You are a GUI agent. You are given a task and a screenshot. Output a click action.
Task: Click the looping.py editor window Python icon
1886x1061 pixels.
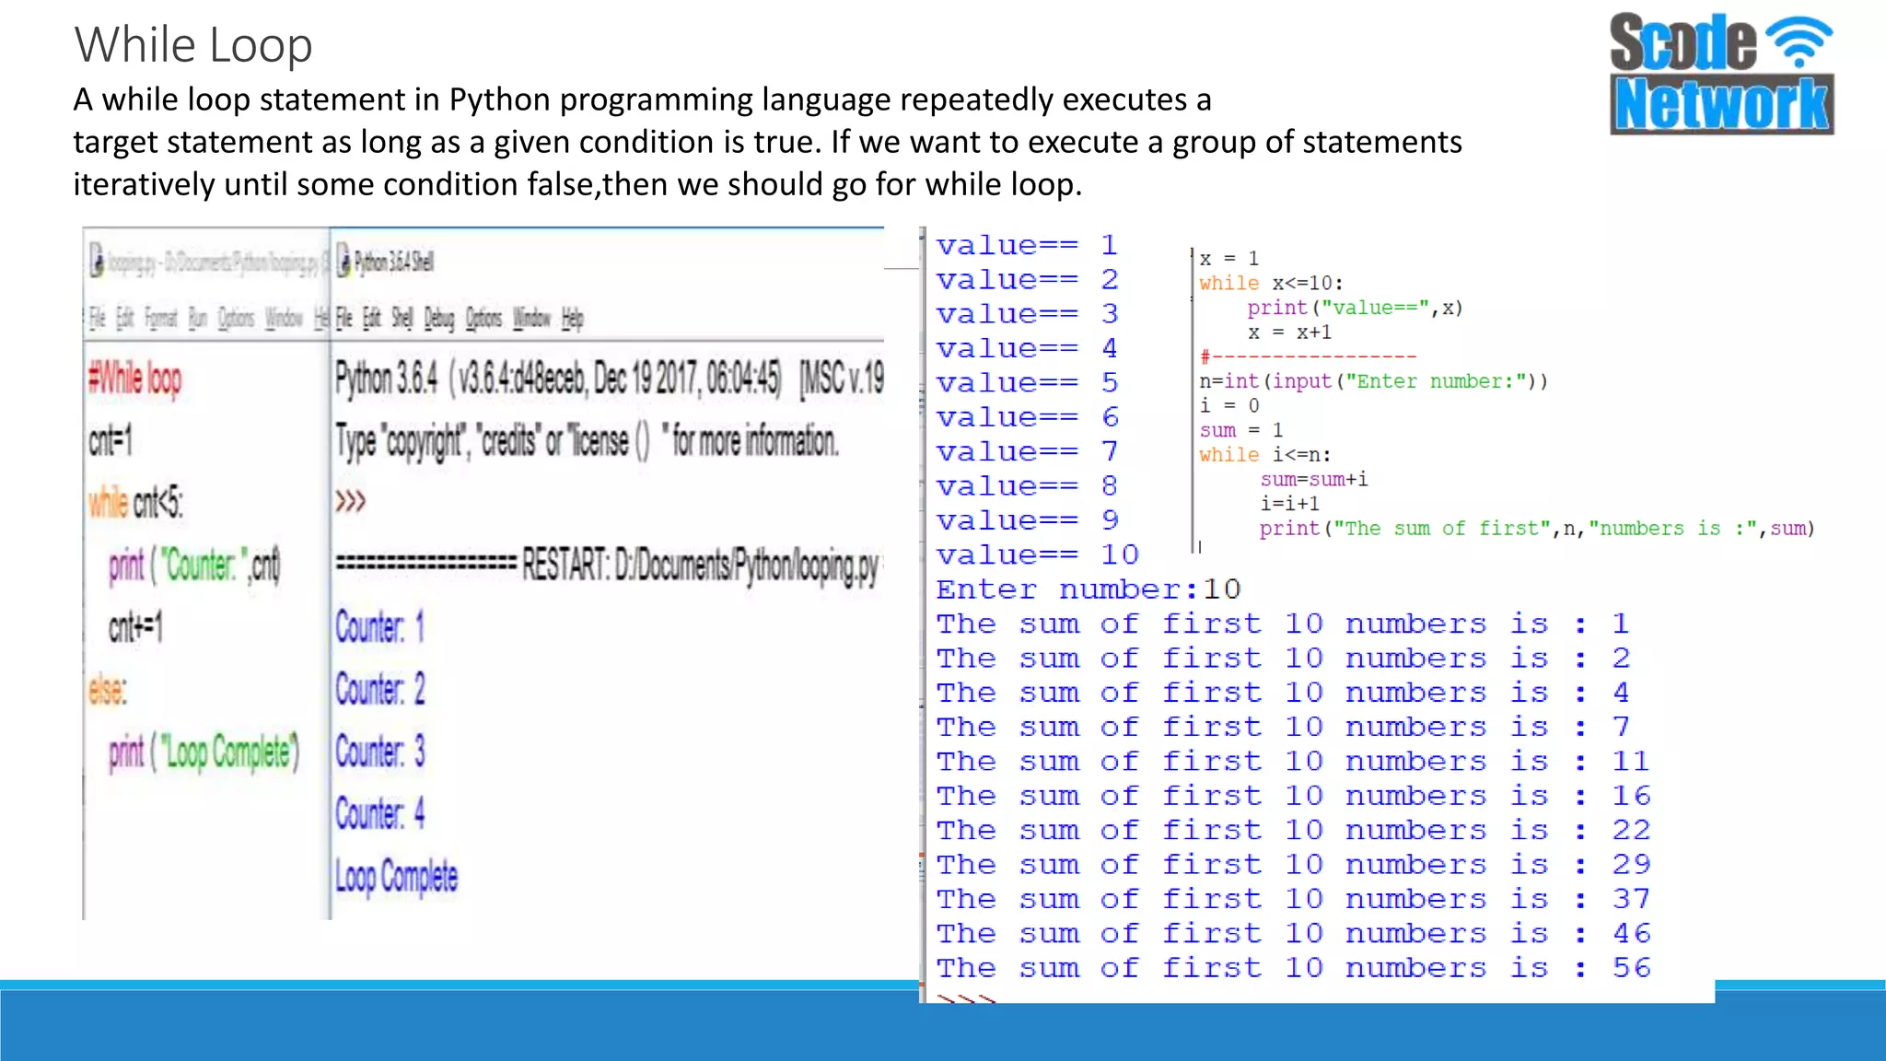[97, 262]
